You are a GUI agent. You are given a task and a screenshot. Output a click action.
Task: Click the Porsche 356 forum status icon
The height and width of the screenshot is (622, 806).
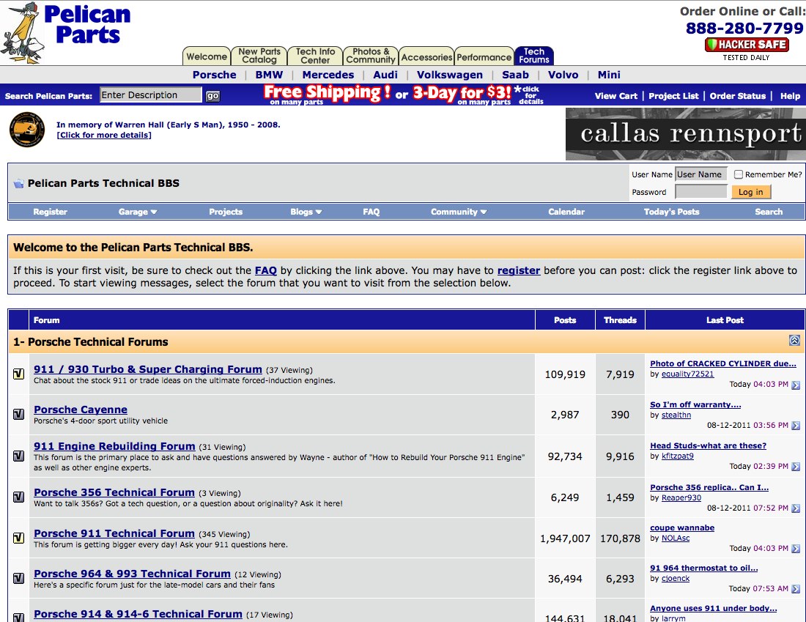point(19,497)
